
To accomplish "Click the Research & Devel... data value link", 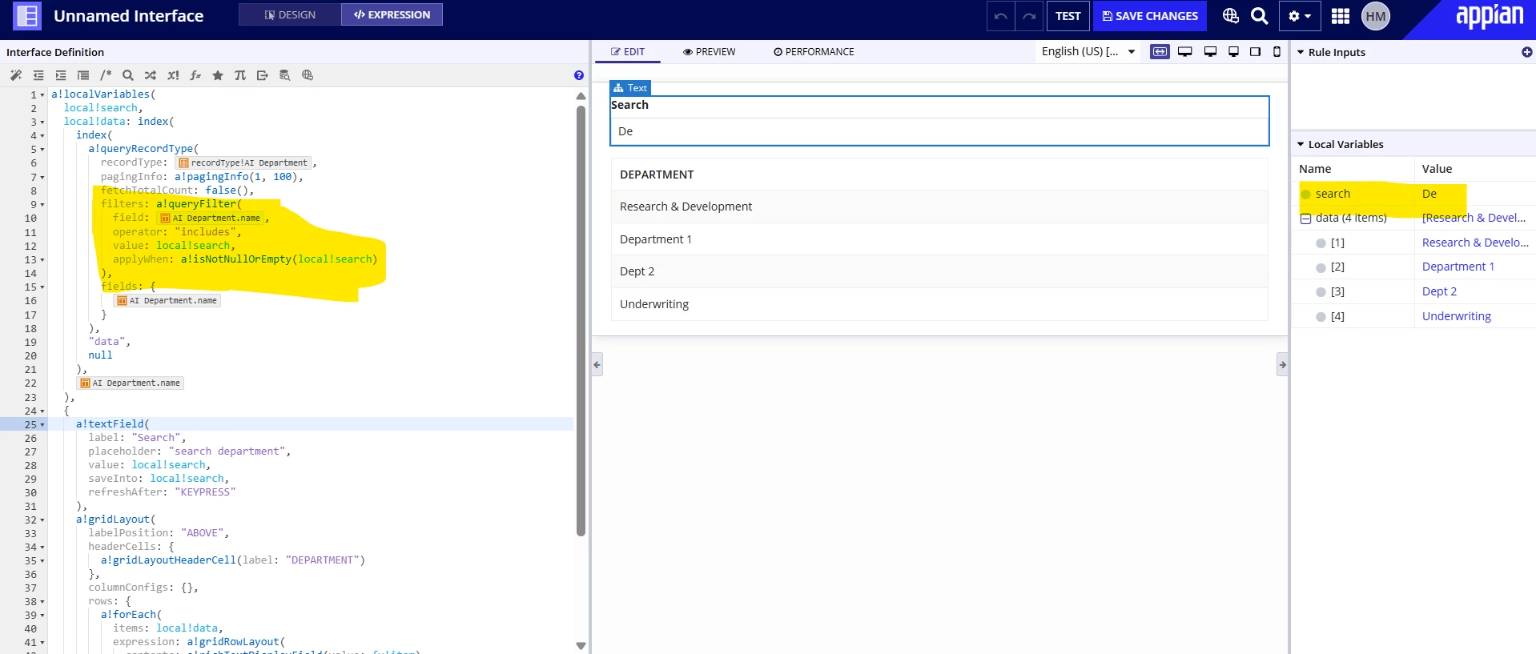I will pyautogui.click(x=1474, y=218).
